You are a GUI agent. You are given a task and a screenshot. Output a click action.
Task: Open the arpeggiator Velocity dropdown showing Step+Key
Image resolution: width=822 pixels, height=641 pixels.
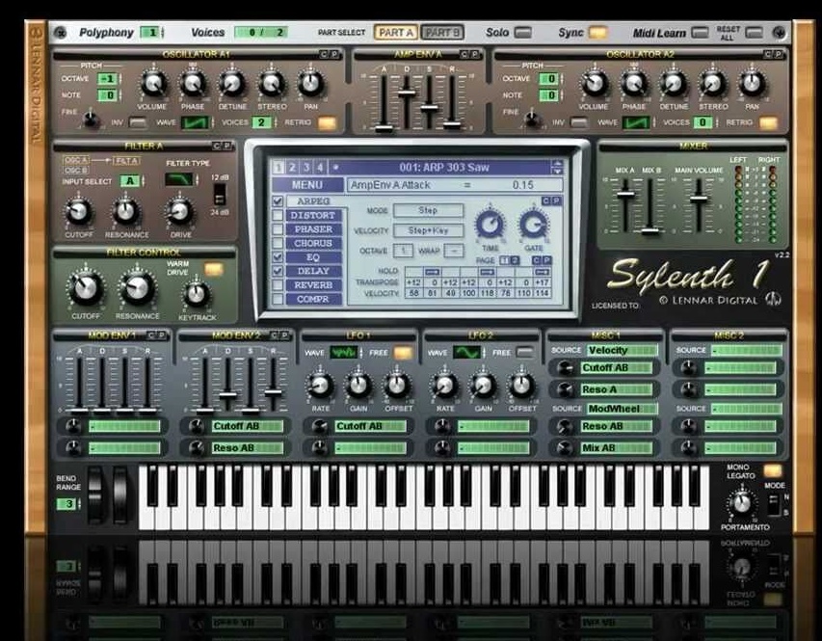click(428, 230)
